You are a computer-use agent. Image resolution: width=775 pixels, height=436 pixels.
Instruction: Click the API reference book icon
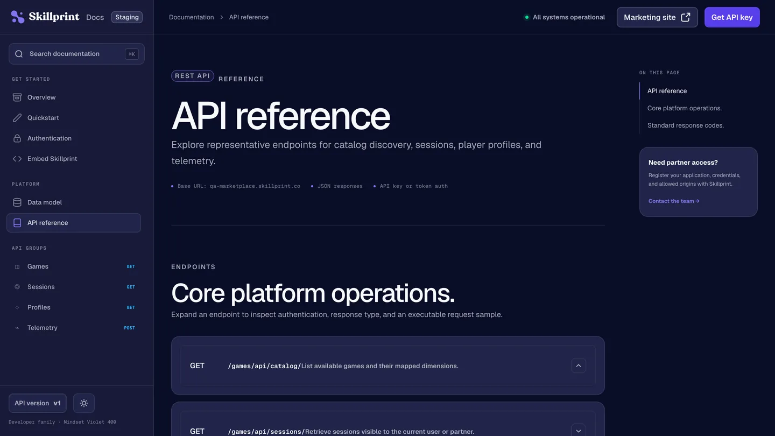[17, 223]
